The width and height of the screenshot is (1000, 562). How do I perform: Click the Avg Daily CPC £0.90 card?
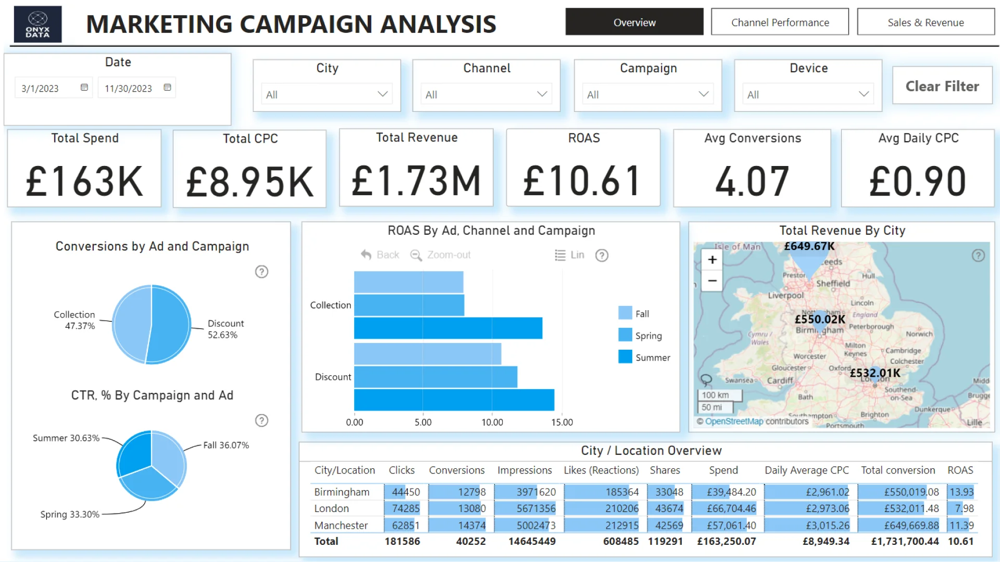click(x=918, y=168)
